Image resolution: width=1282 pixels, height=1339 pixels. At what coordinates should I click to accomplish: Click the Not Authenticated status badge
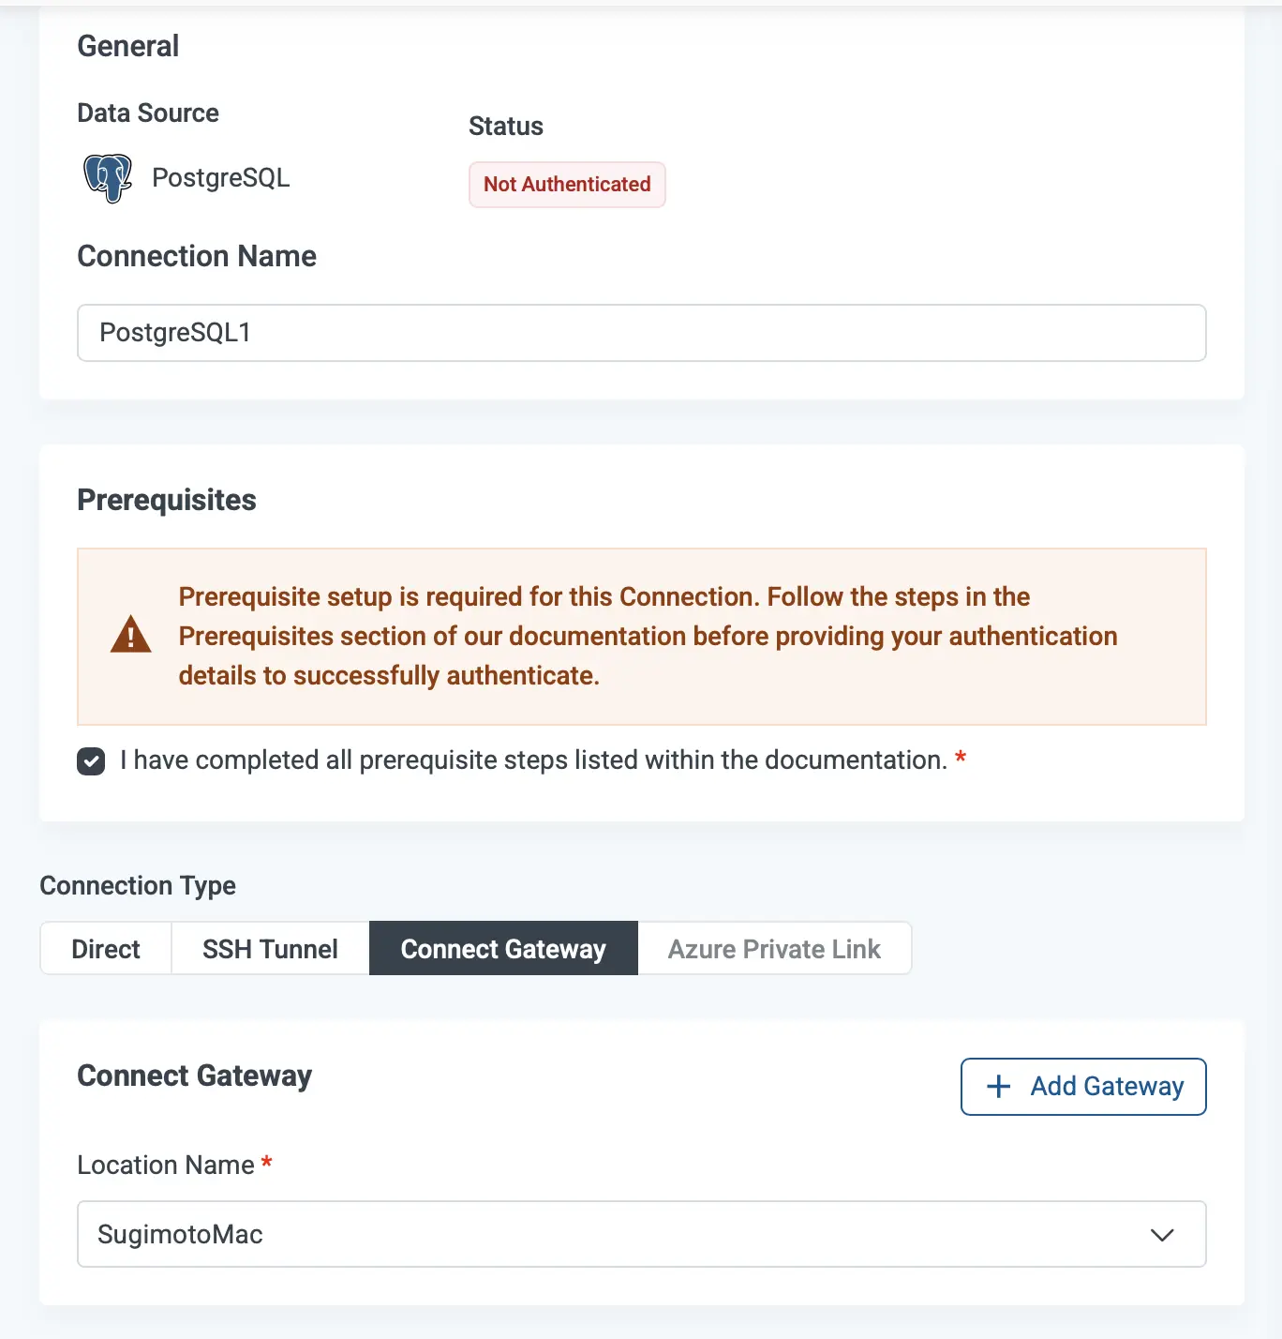tap(567, 185)
